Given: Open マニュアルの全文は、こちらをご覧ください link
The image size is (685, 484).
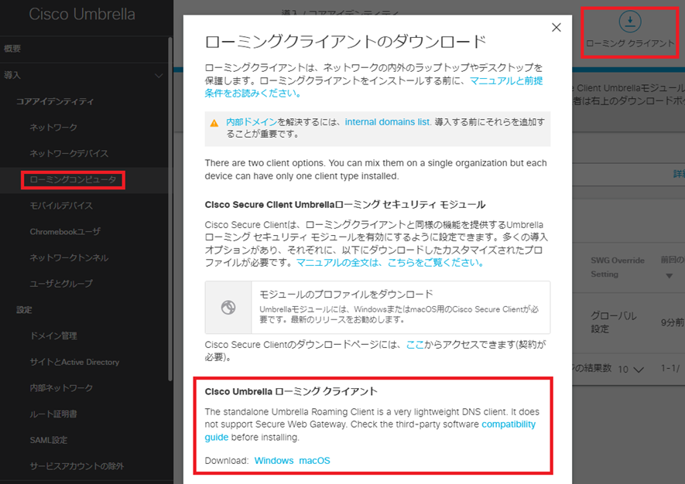Looking at the screenshot, I should pos(390,263).
